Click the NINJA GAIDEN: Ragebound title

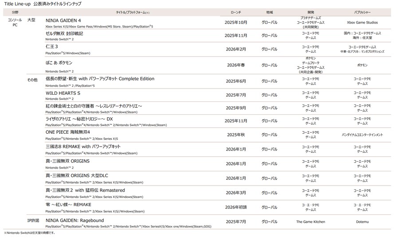[74, 220]
